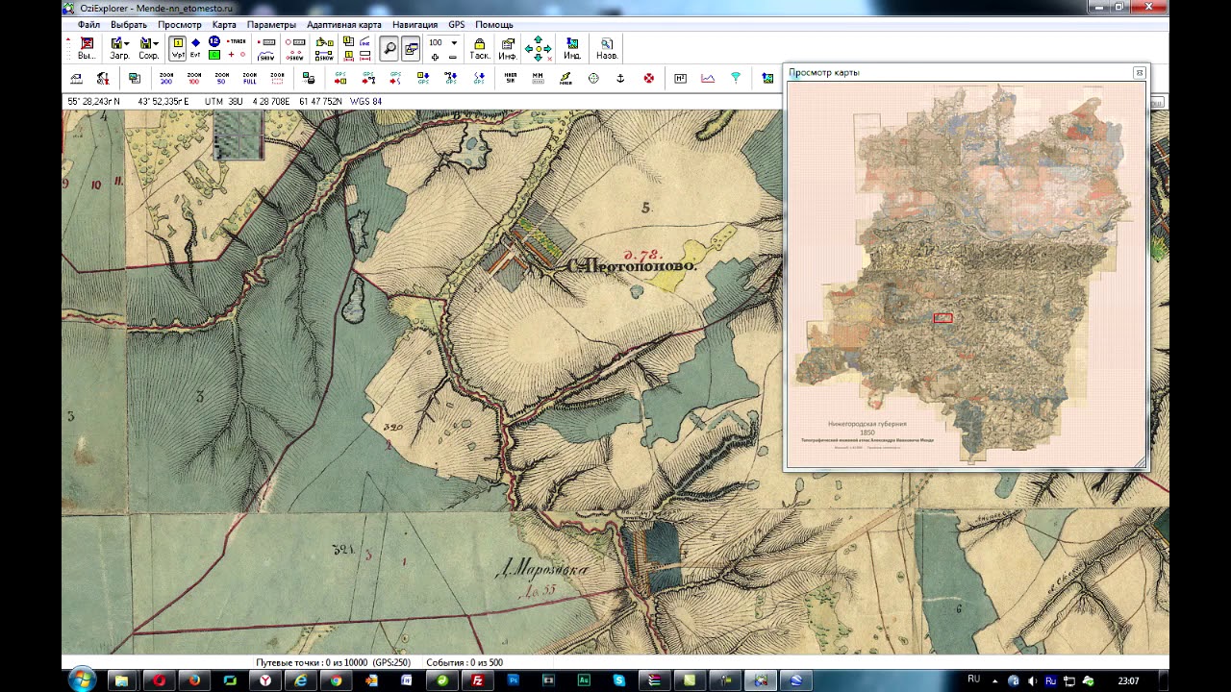This screenshot has width=1231, height=692.
Task: Click the zoom in plus button
Action: [x=436, y=57]
